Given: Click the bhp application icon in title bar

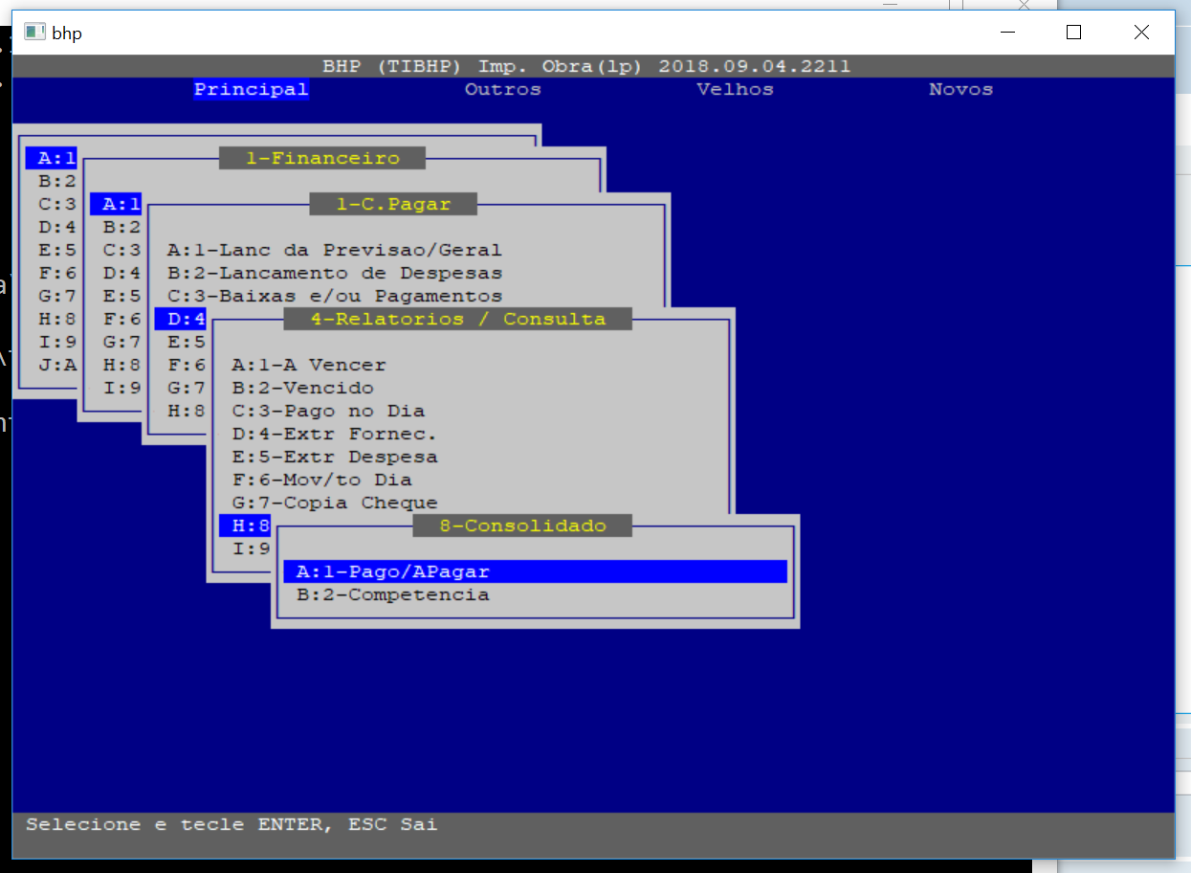Looking at the screenshot, I should (x=35, y=33).
